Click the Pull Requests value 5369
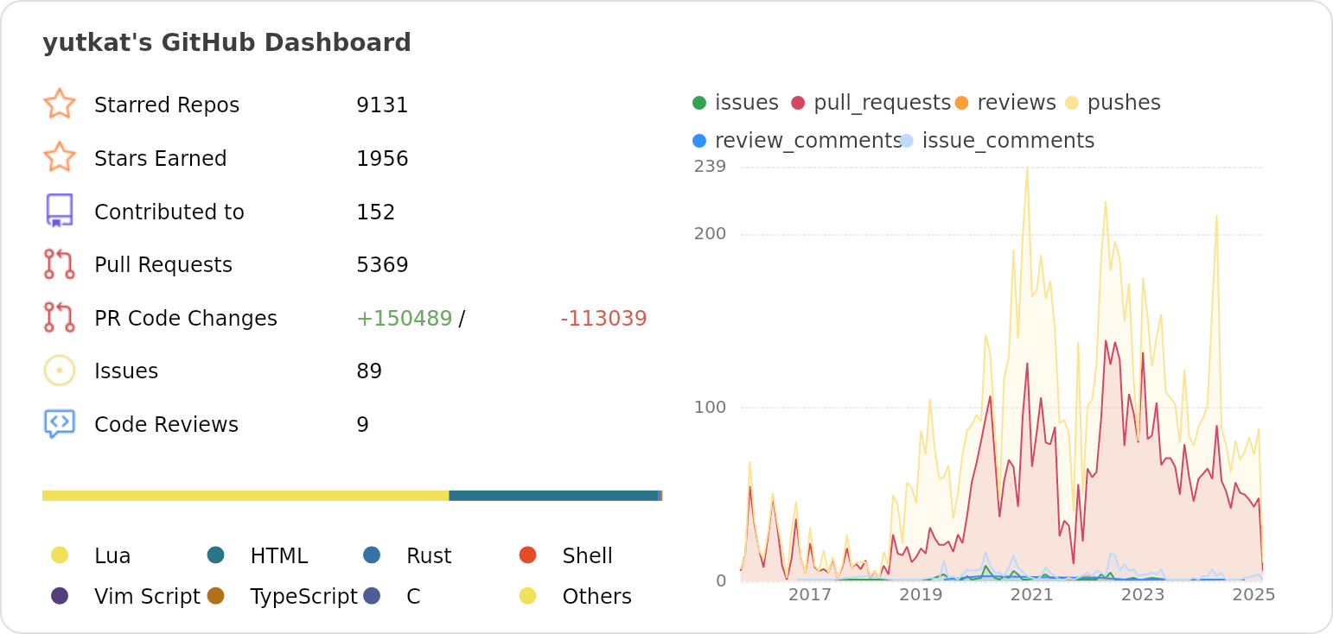Screen dimensions: 1333x634 tap(382, 265)
